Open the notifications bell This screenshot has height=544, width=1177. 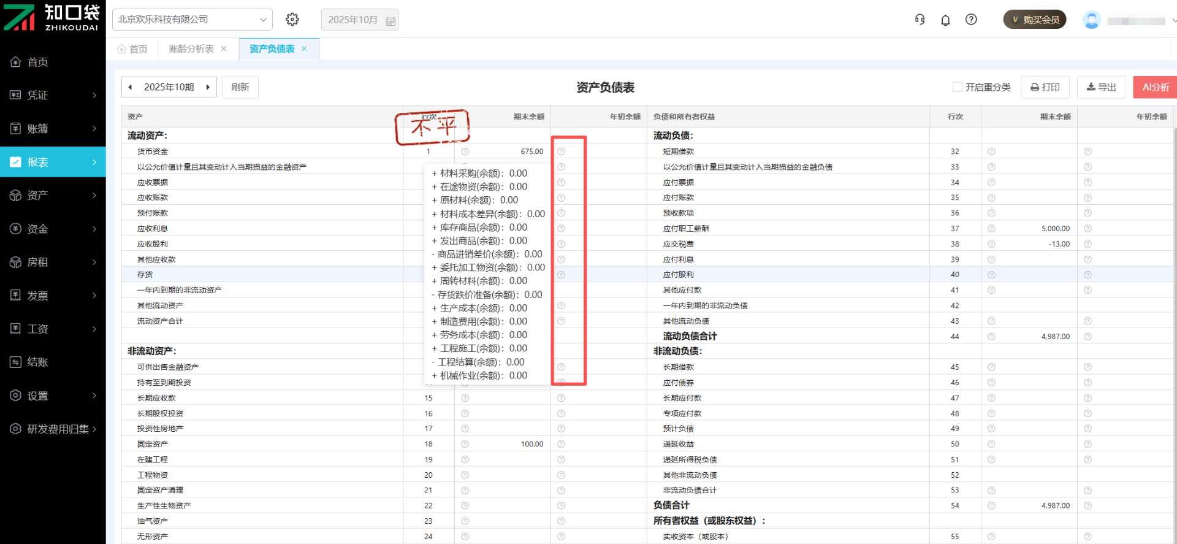pos(945,20)
